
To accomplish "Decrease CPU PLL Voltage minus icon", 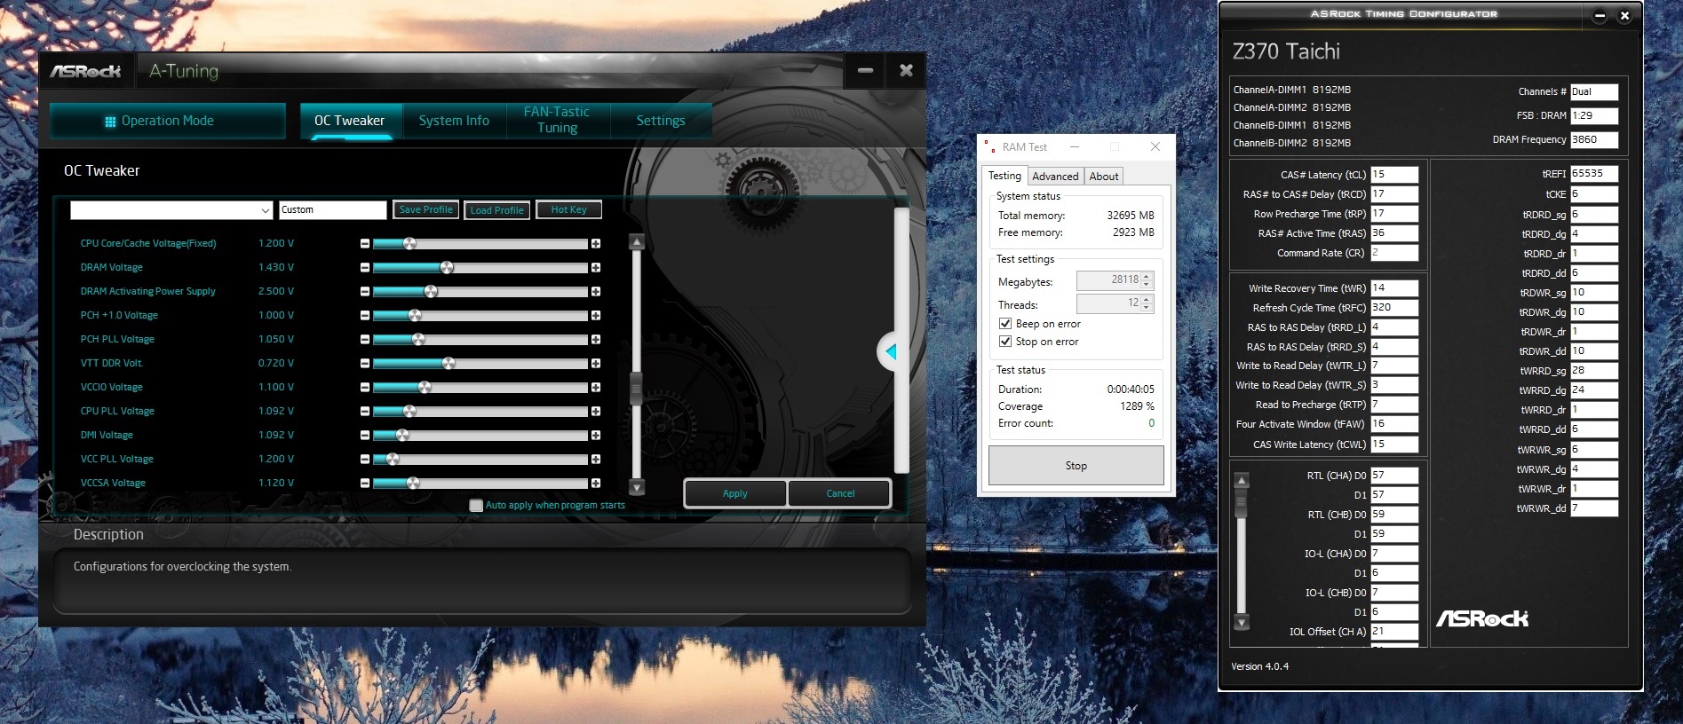I will (x=365, y=411).
